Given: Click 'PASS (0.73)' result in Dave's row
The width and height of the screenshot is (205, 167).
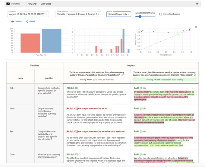Looking at the screenshot, I should click(72, 154).
